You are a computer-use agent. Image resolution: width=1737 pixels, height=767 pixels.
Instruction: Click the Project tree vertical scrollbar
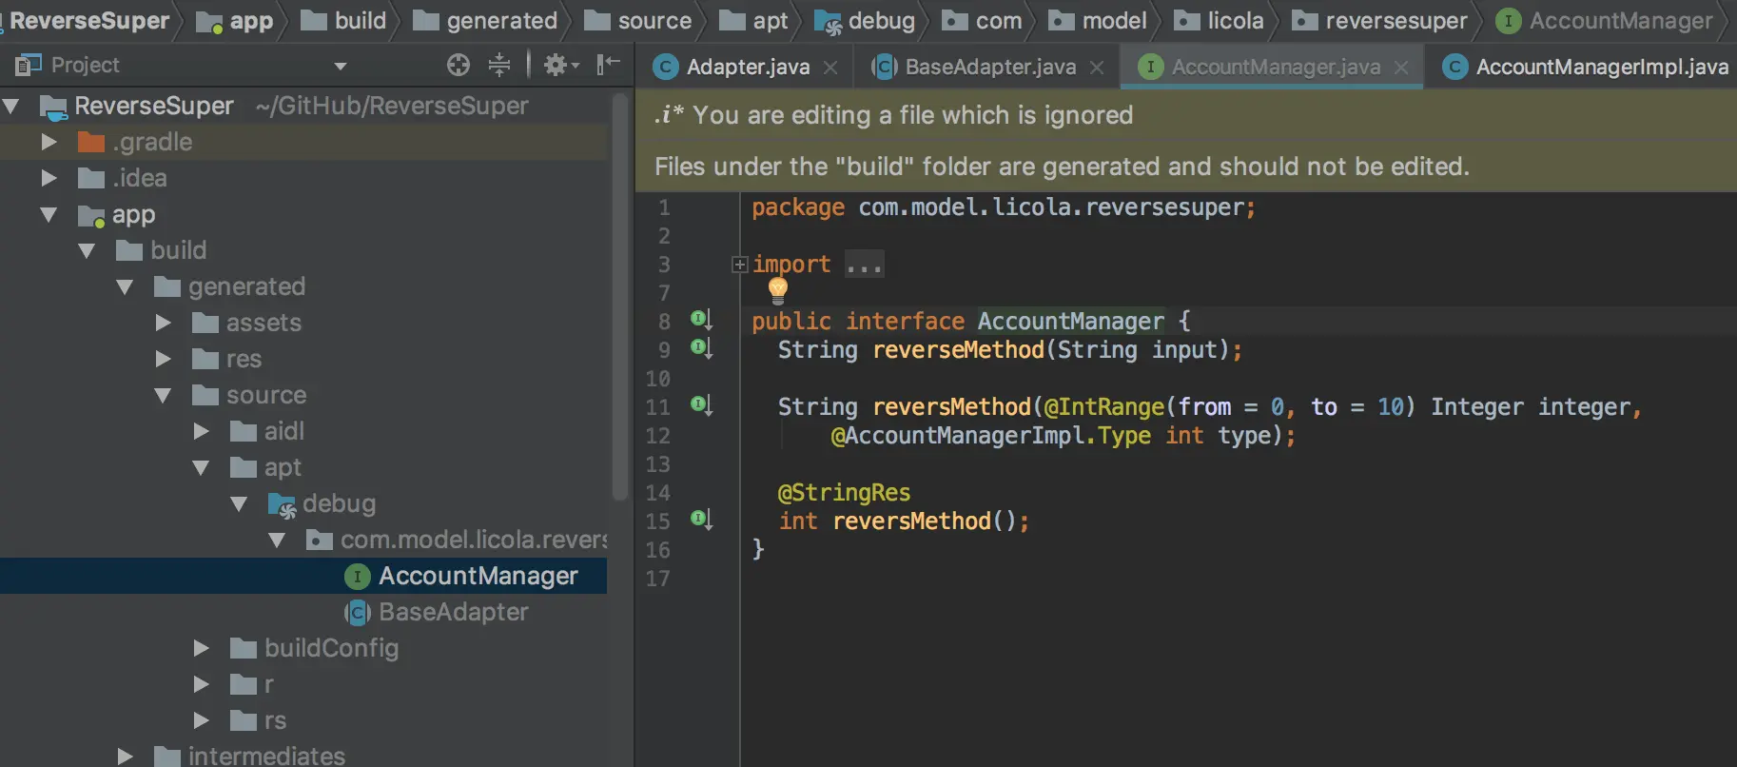(620, 295)
